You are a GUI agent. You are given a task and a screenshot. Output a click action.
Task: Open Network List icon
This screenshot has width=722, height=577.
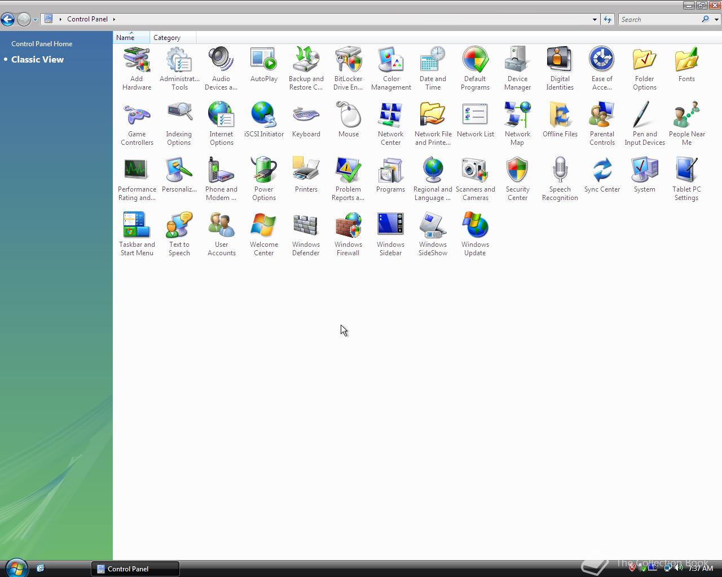476,120
